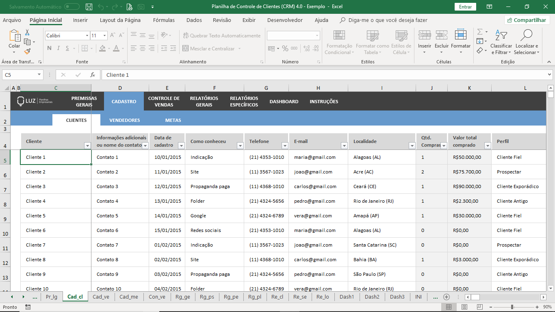Open the METAS sub-tab
This screenshot has height=312, width=555.
pyautogui.click(x=173, y=120)
